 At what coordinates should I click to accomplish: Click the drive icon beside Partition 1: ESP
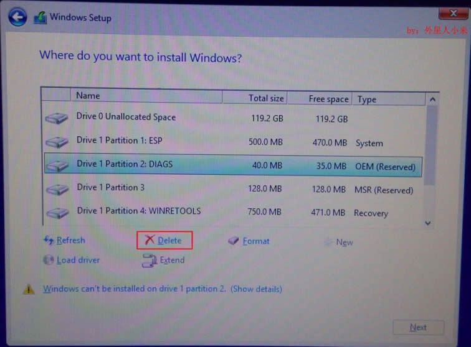(57, 142)
